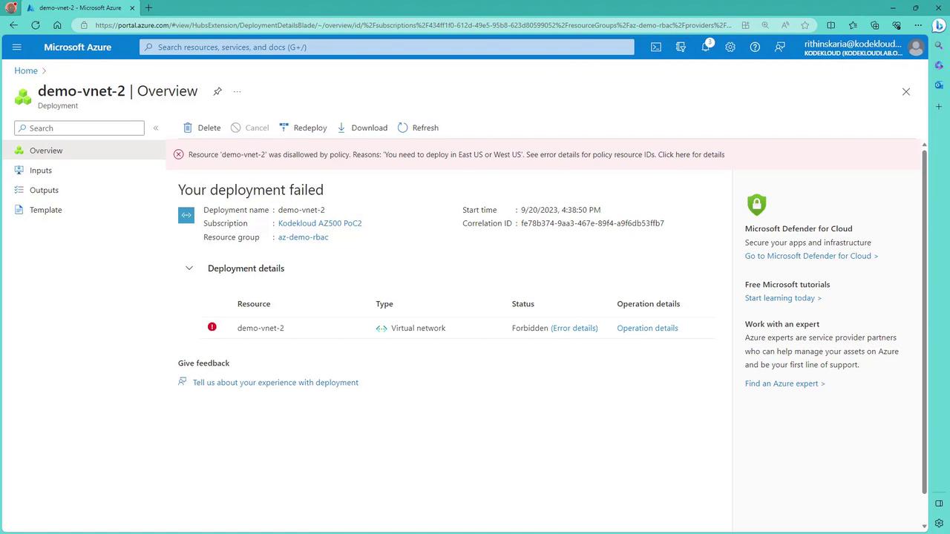
Task: Open Browser essentials heart icon
Action: (897, 24)
